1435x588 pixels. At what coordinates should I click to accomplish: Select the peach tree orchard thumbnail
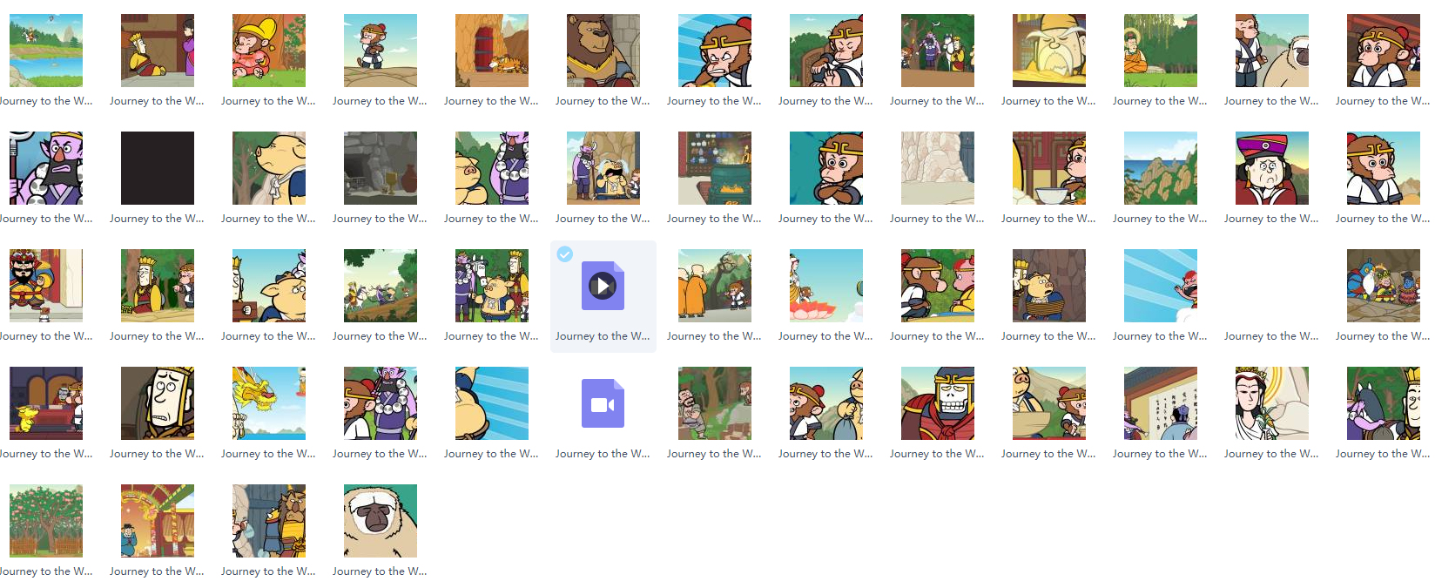tap(46, 521)
